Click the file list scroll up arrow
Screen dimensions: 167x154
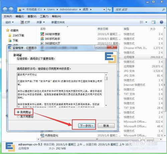pyautogui.click(x=165, y=28)
